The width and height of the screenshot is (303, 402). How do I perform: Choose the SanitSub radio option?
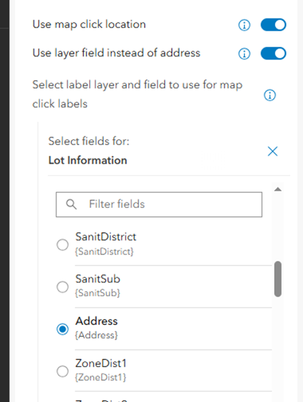coord(62,287)
